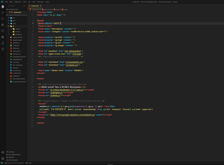This screenshot has width=224, height=165.
Task: Follow the js/plugins.js script link
Action: click(x=56, y=93)
